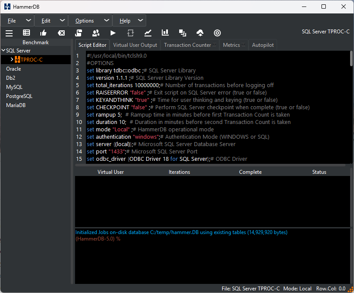354x293 pixels.
Task: Click the 'set odbc_driver' script line
Action: [167, 159]
